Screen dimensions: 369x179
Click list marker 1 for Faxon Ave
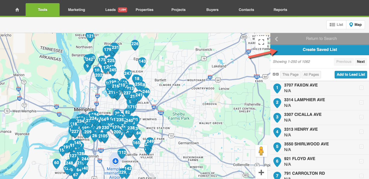(277, 88)
